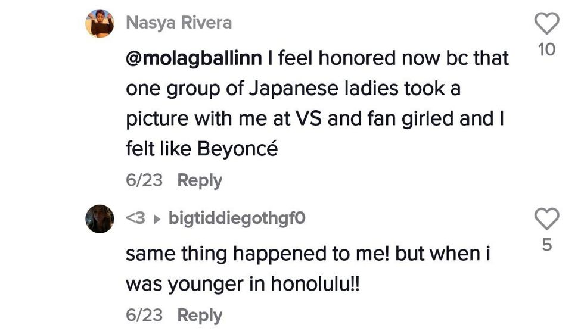Tap the heart on the honolulu reply

coord(546,218)
